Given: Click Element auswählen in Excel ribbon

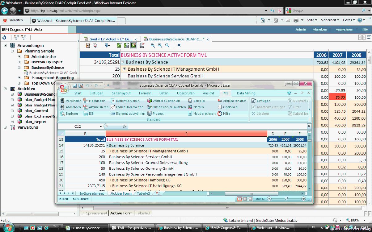Looking at the screenshot, I should point(128,114).
